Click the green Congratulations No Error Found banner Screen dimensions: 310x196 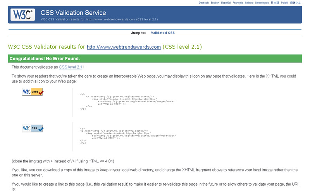coord(155,59)
